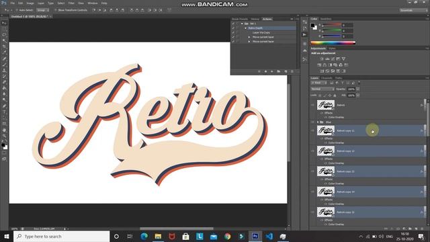The width and height of the screenshot is (430, 242).
Task: Switch to the Channels tab
Action: click(327, 78)
